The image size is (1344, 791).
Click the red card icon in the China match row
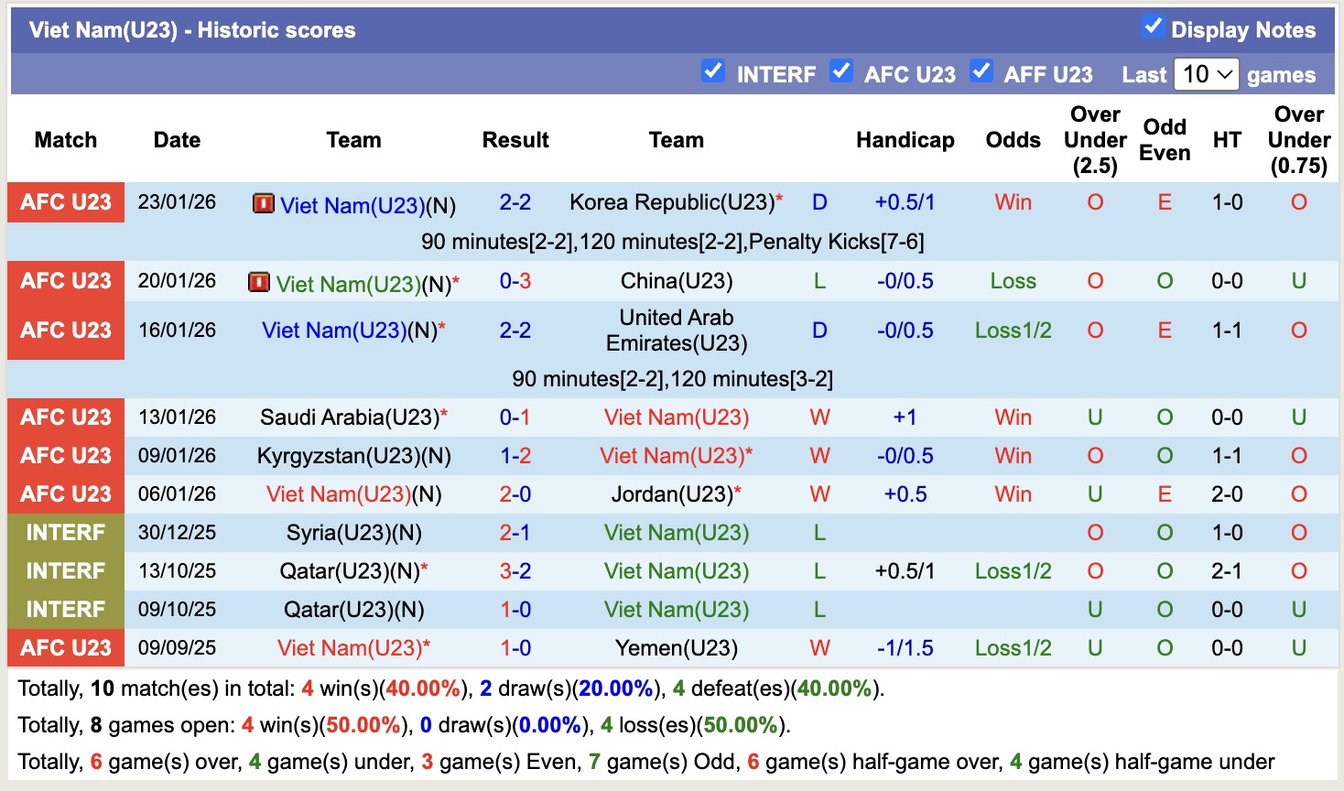(x=259, y=282)
